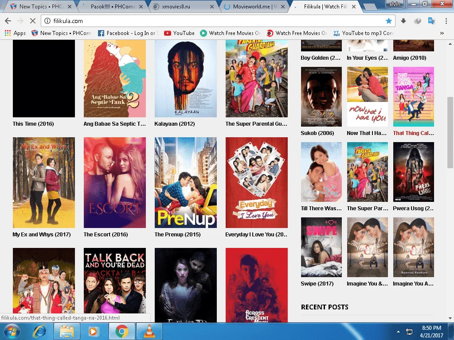Click the This Time (2016) title link
The width and height of the screenshot is (454, 340).
click(x=33, y=124)
